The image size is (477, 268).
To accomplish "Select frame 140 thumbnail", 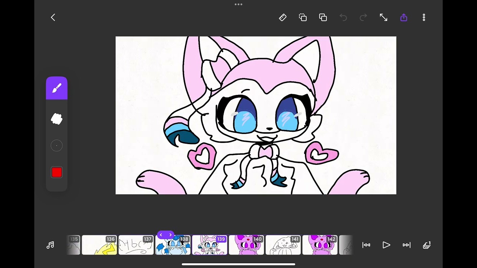I will coord(246,245).
